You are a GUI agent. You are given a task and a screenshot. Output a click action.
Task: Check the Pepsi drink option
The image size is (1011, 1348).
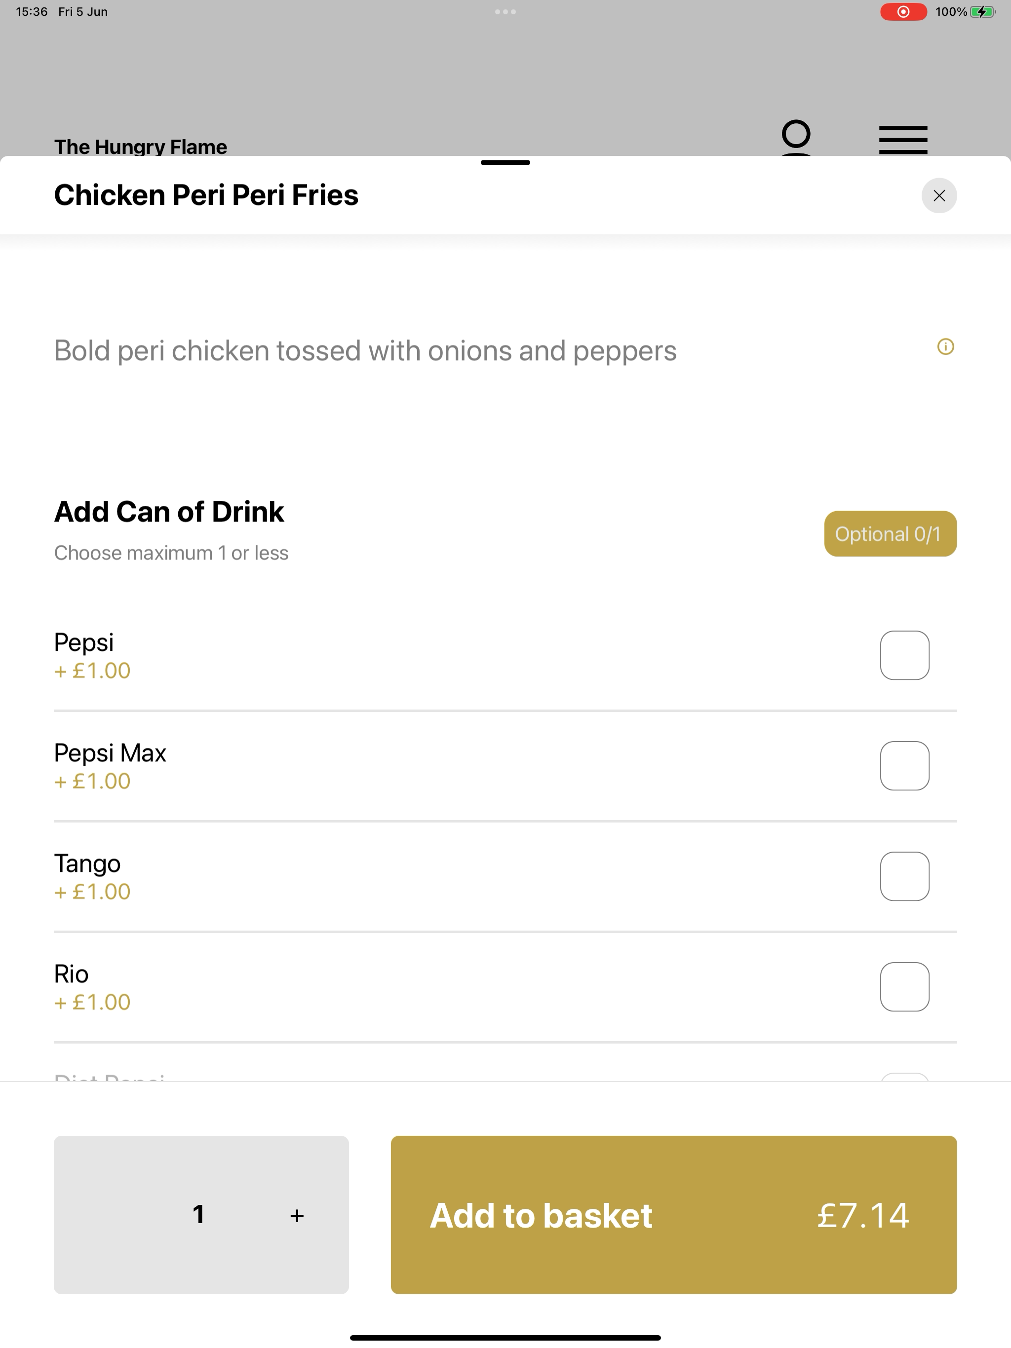click(x=904, y=655)
